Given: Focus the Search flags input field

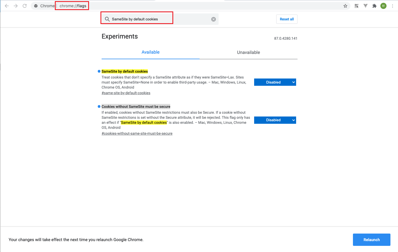Looking at the screenshot, I should pyautogui.click(x=157, y=19).
